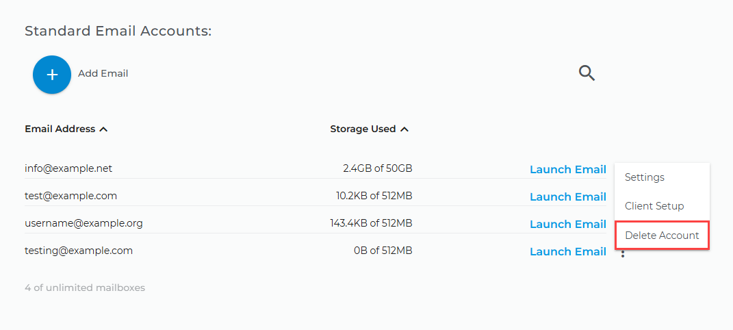Open three-dot menu for testing@example.com
This screenshot has width=733, height=330.
point(623,254)
